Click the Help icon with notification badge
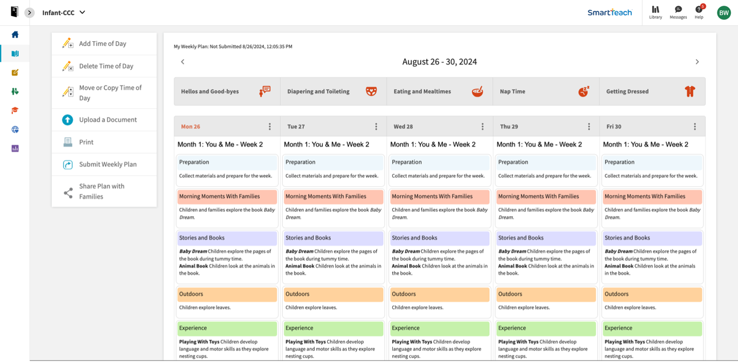 (x=699, y=12)
